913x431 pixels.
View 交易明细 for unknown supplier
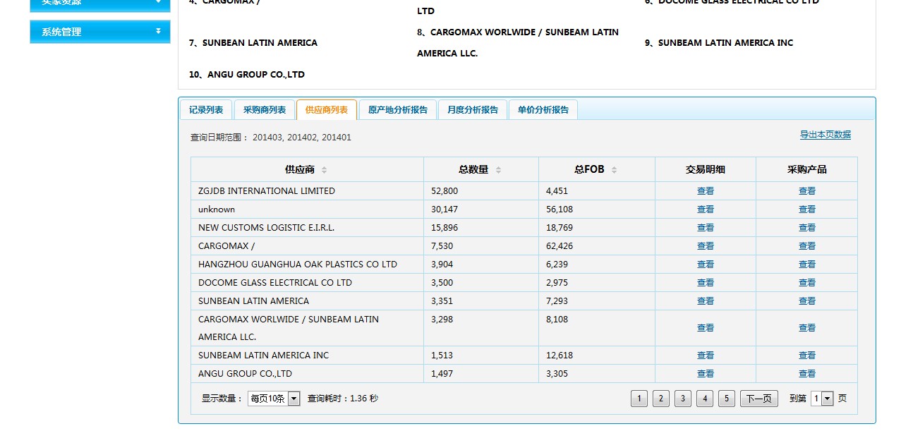pos(706,210)
